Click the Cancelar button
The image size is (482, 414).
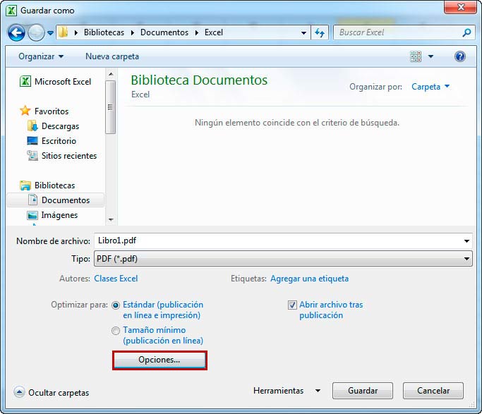[433, 391]
